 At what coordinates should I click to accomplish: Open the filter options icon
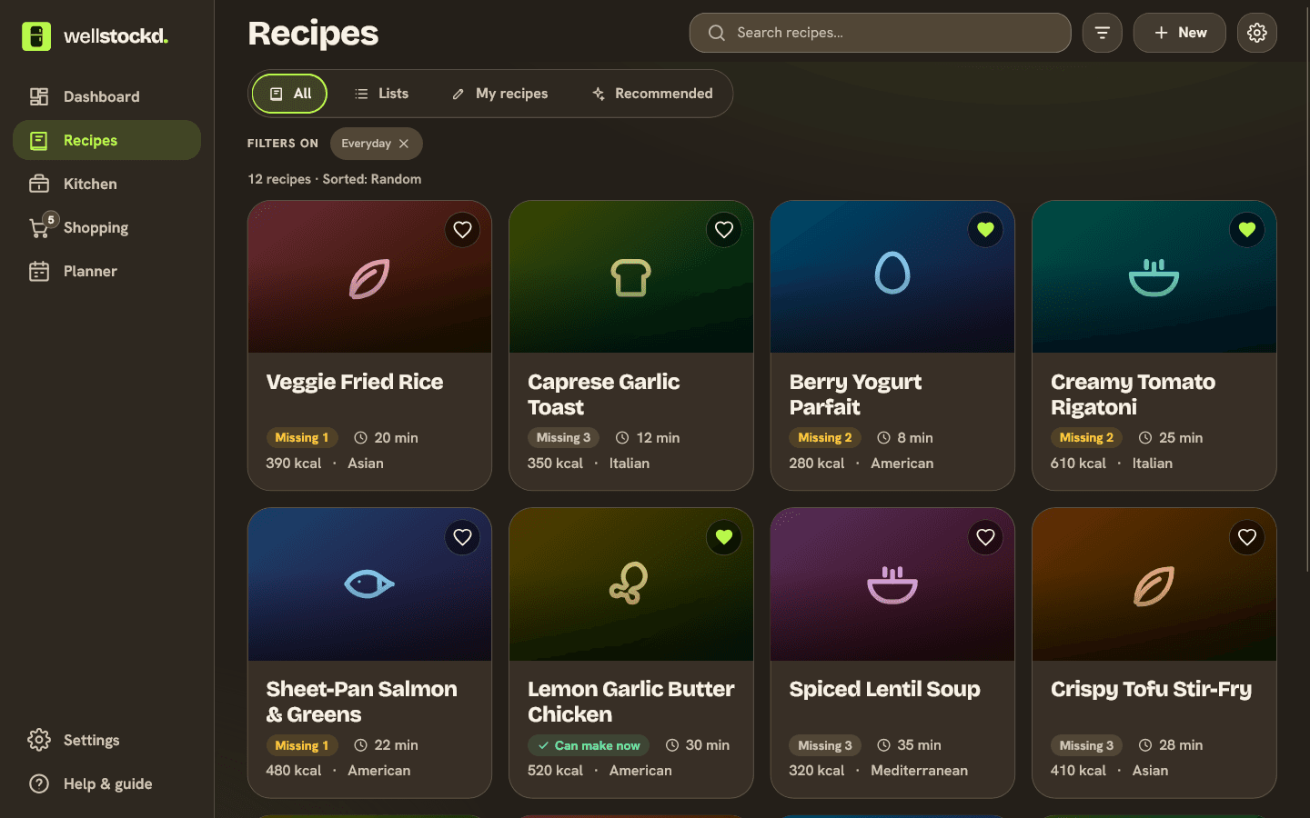coord(1102,33)
